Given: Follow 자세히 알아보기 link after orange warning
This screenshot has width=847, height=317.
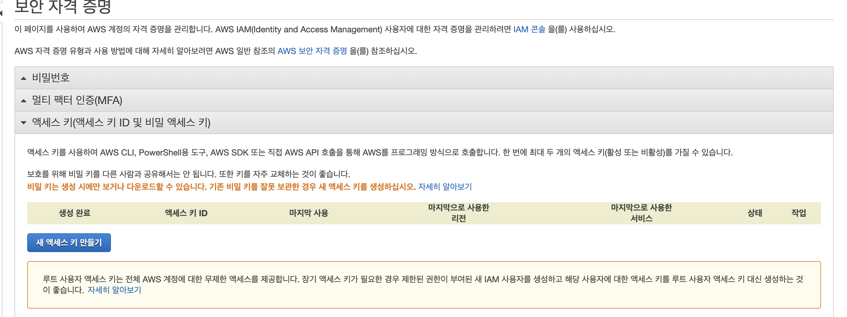Looking at the screenshot, I should [x=445, y=187].
